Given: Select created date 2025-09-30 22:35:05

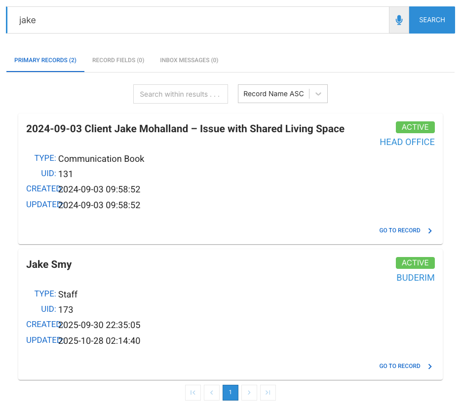Looking at the screenshot, I should 99,325.
